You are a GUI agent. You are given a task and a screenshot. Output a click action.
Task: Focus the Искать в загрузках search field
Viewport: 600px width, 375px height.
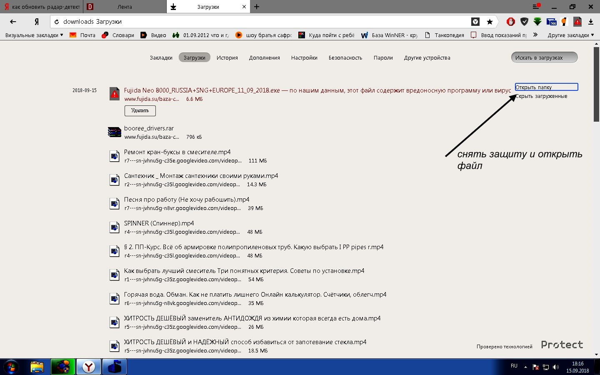click(x=545, y=57)
